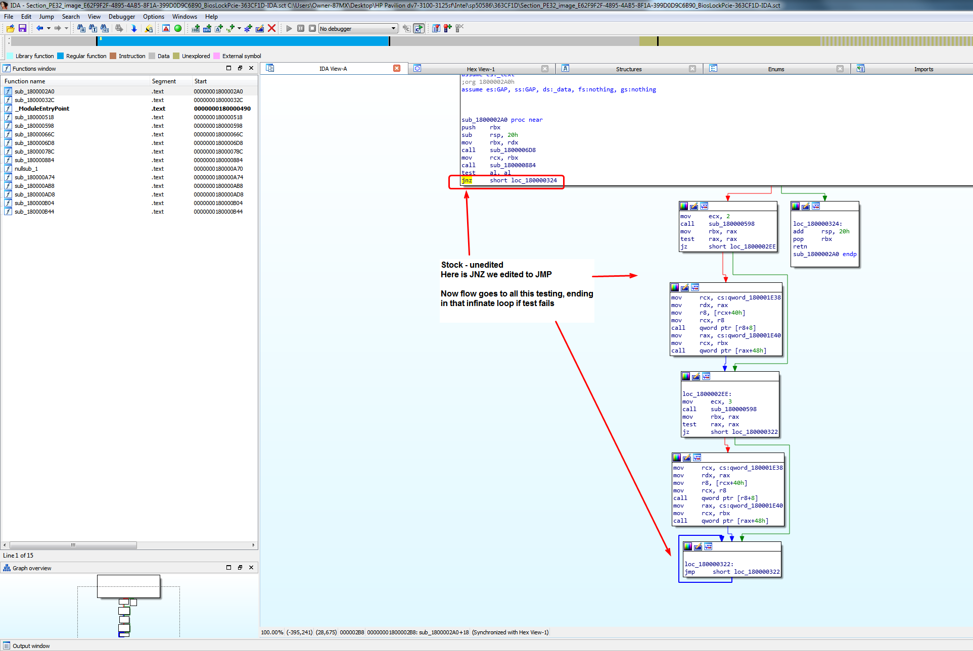The height and width of the screenshot is (651, 973).
Task: Select _ModuleEntryPoint in Functions window
Action: [129, 109]
